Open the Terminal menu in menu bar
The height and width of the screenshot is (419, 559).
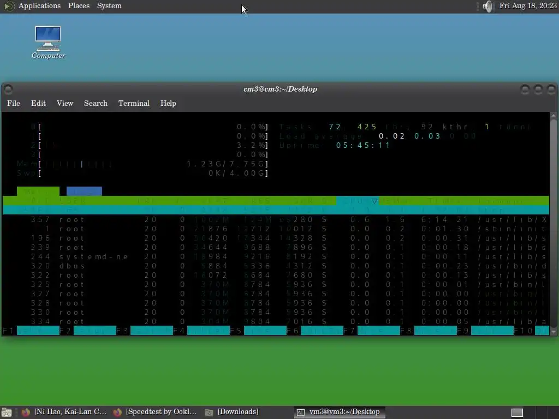134,103
